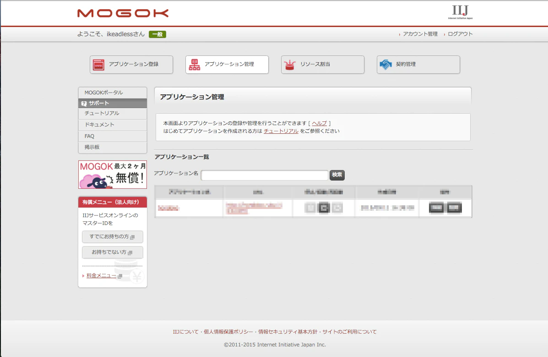Image resolution: width=548 pixels, height=357 pixels.
Task: Open the IIJについて footer link
Action: click(185, 332)
